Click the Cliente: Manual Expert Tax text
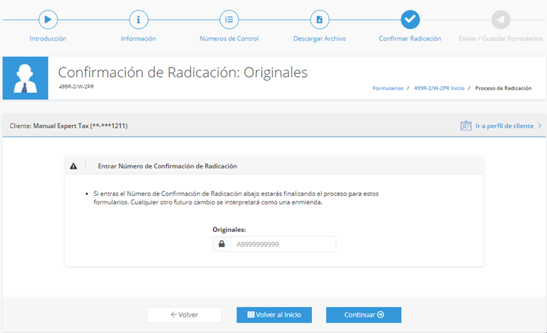Viewport: 547px width, 333px height. [x=69, y=126]
